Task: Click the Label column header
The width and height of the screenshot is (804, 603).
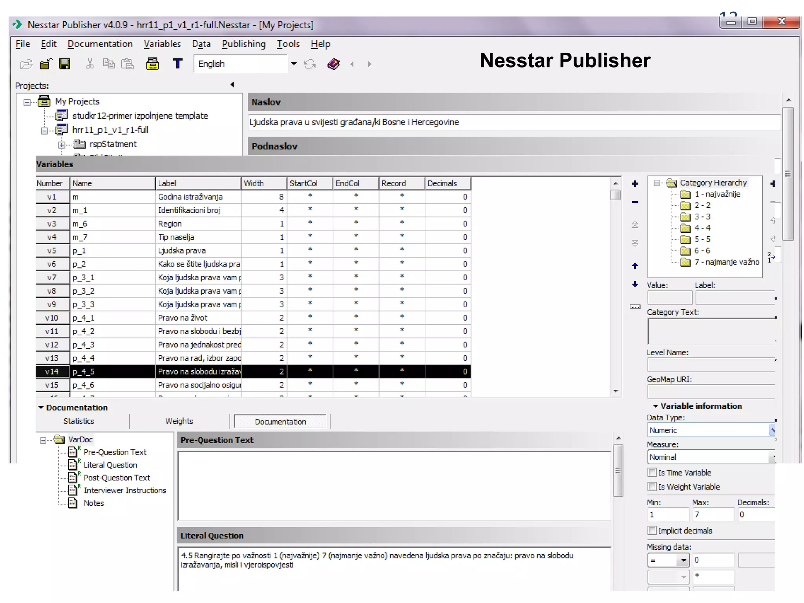Action: [x=198, y=183]
